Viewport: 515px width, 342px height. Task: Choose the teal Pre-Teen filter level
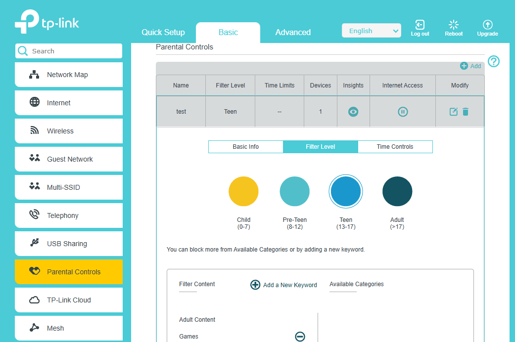pyautogui.click(x=295, y=191)
